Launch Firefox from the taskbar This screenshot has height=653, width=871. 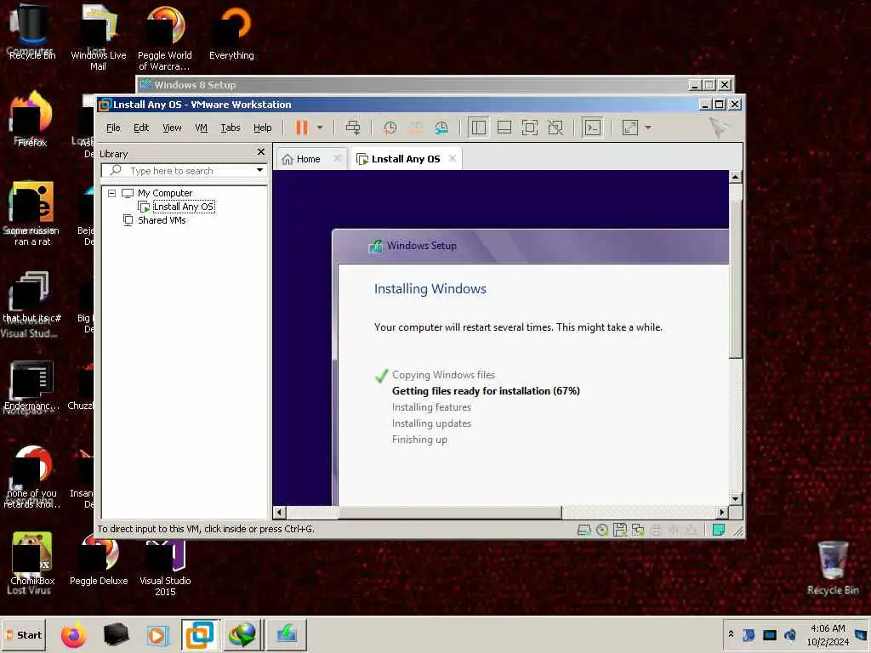73,634
